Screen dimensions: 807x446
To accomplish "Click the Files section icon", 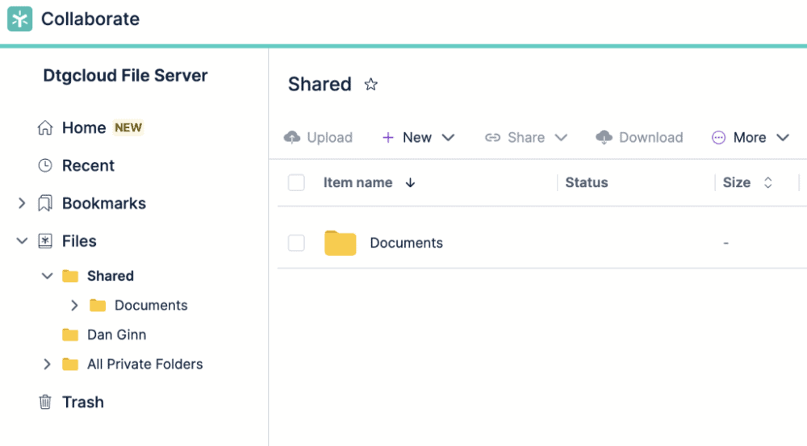I will point(45,241).
